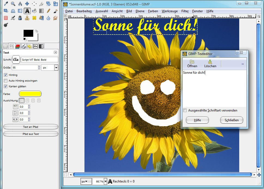Switch to the Fonts dock tab
Image resolution: width=264 pixels, height=189 pixels.
35,46
